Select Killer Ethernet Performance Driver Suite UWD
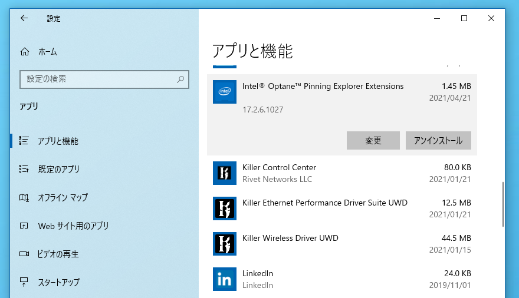This screenshot has height=298, width=519. [325, 203]
